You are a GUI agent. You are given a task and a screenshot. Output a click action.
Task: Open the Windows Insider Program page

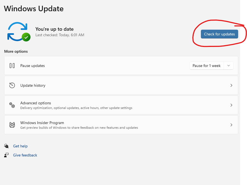(x=42, y=123)
